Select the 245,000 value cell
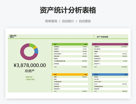The height and width of the screenshot is (104, 136). point(84,61)
